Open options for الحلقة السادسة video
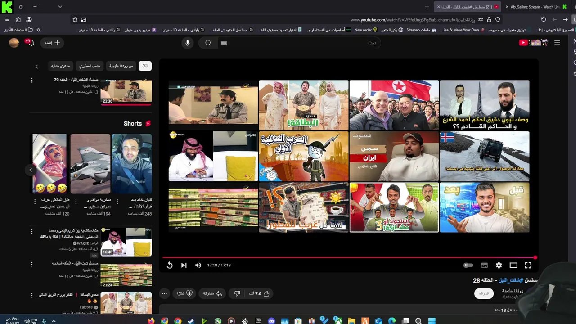 (x=31, y=263)
